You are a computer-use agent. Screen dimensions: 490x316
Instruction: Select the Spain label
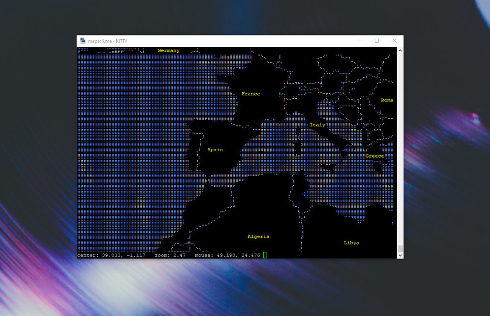(214, 149)
